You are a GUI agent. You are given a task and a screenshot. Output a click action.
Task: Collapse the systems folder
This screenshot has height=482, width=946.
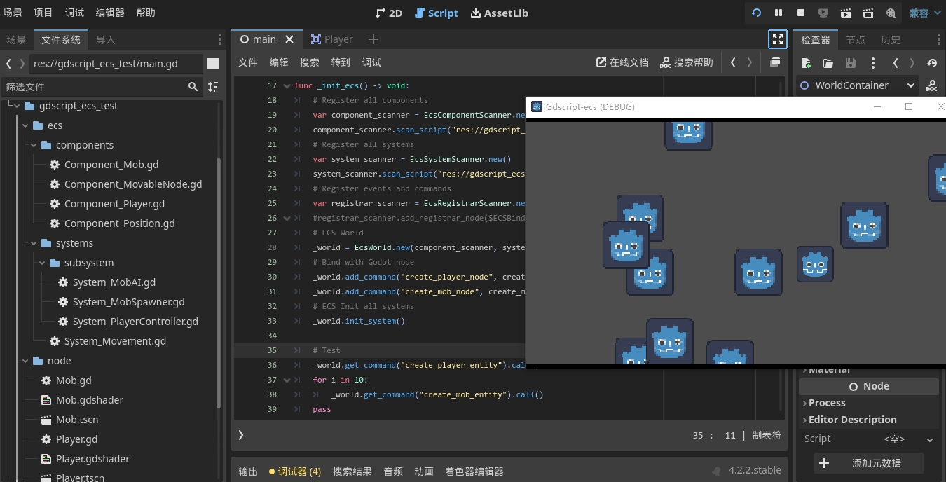click(x=34, y=243)
